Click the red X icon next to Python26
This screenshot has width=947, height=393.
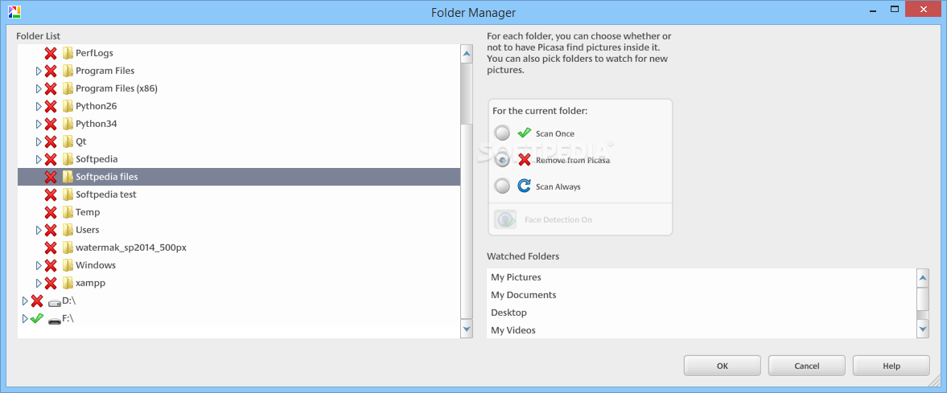(x=51, y=106)
